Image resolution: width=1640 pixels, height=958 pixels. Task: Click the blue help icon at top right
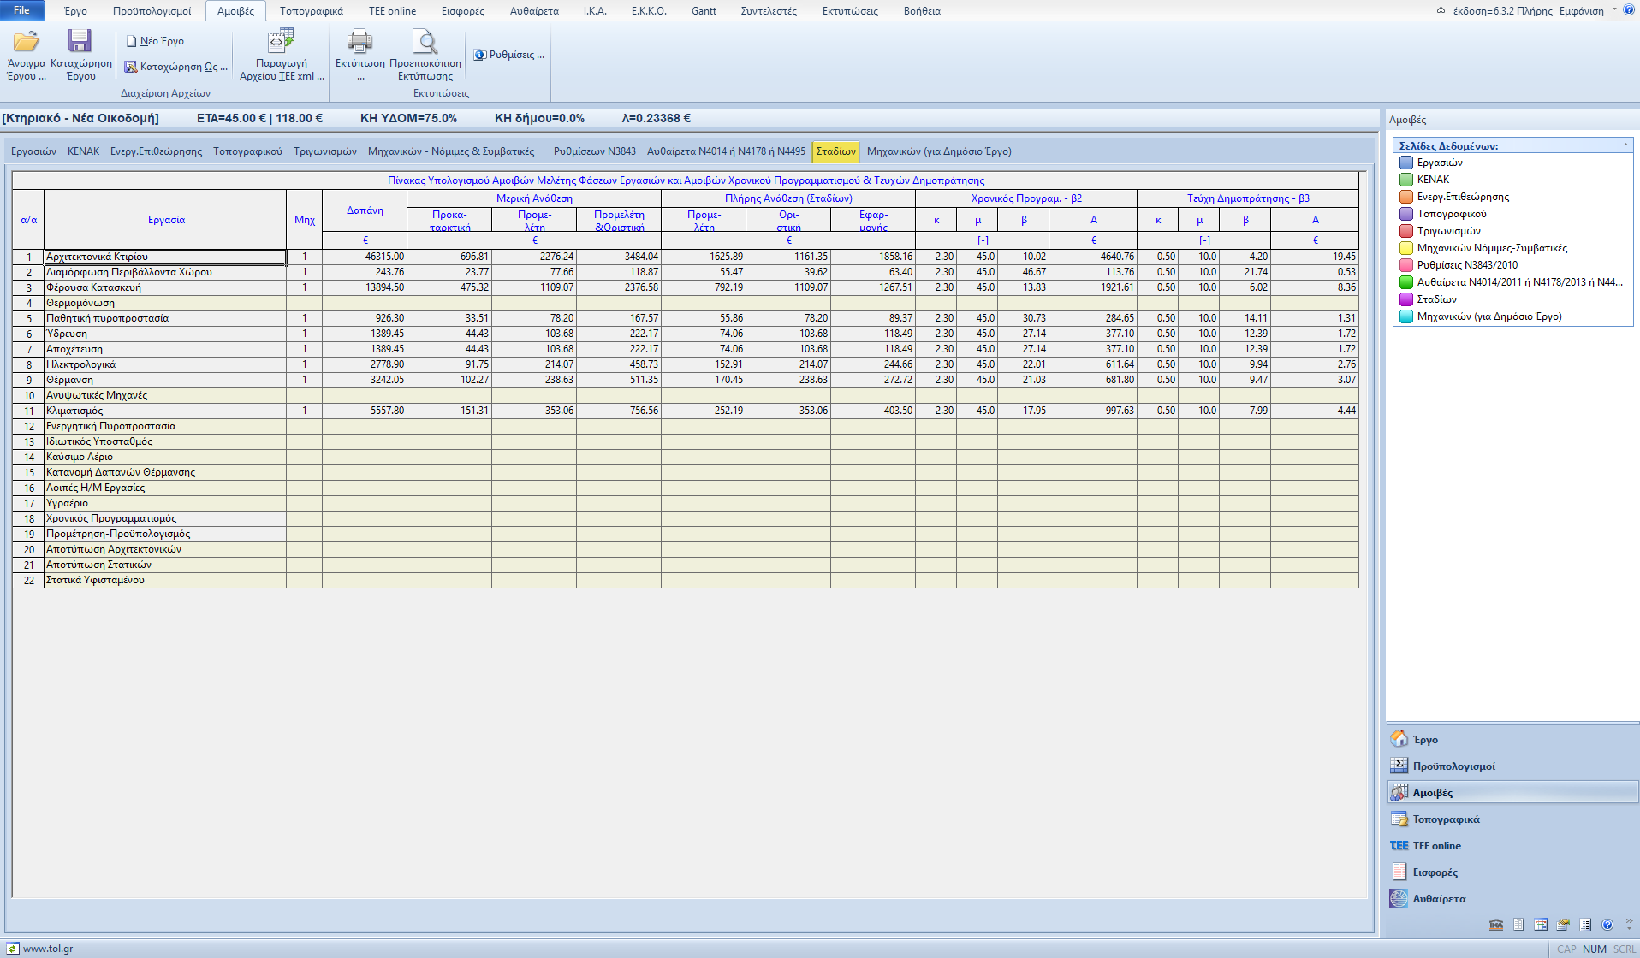pos(1628,10)
